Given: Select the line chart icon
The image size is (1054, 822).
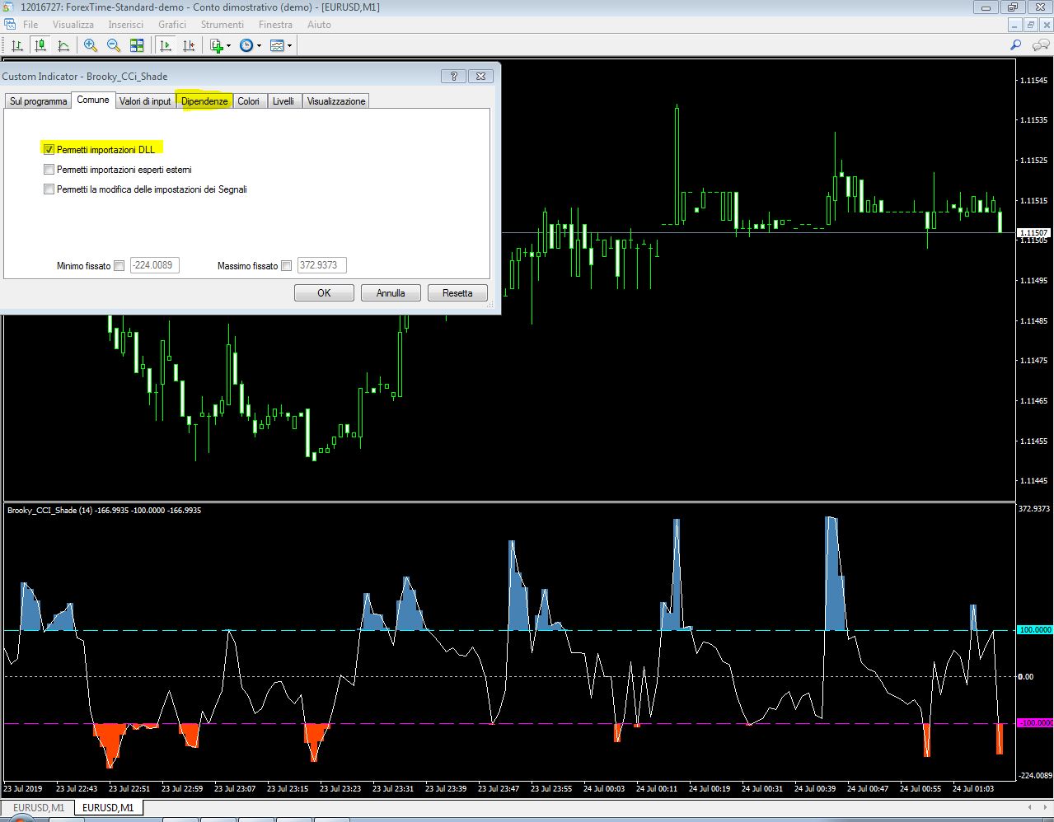Looking at the screenshot, I should point(63,45).
